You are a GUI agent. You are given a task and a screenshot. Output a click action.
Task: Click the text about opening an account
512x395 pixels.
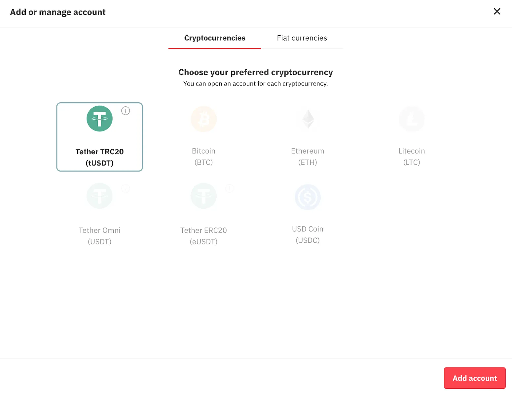pos(256,84)
